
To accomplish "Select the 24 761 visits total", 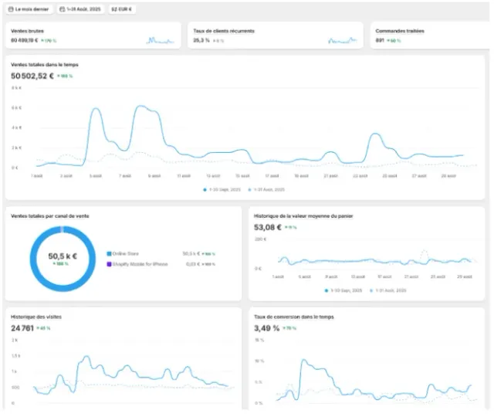I will 22,328.
